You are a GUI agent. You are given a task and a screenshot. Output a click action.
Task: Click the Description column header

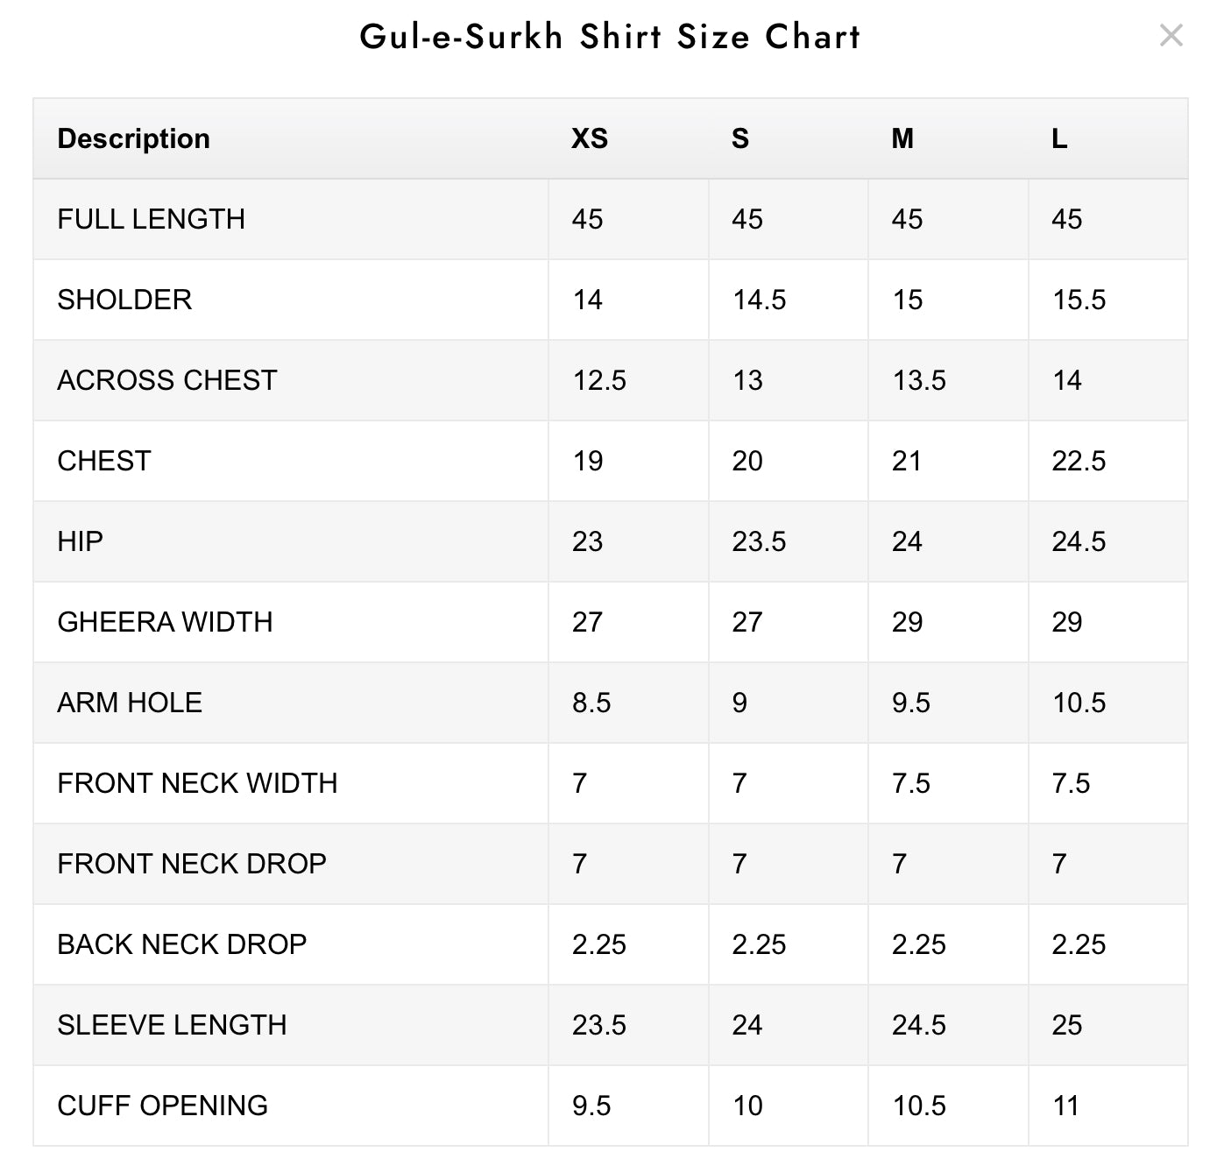coord(133,138)
